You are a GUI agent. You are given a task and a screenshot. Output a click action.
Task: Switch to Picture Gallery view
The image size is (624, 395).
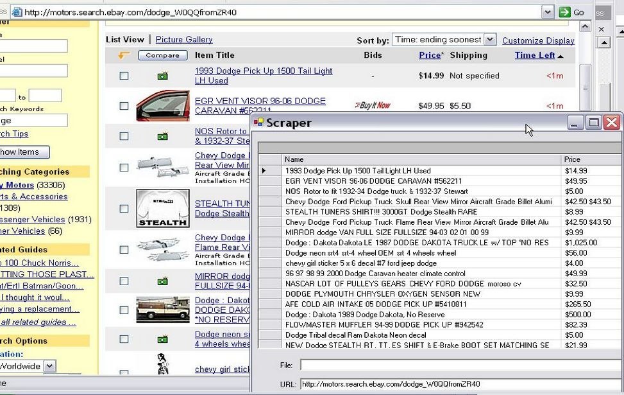tap(184, 39)
